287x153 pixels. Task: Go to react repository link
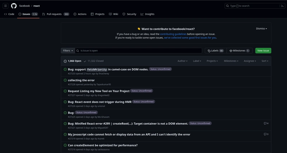pyautogui.click(x=37, y=6)
